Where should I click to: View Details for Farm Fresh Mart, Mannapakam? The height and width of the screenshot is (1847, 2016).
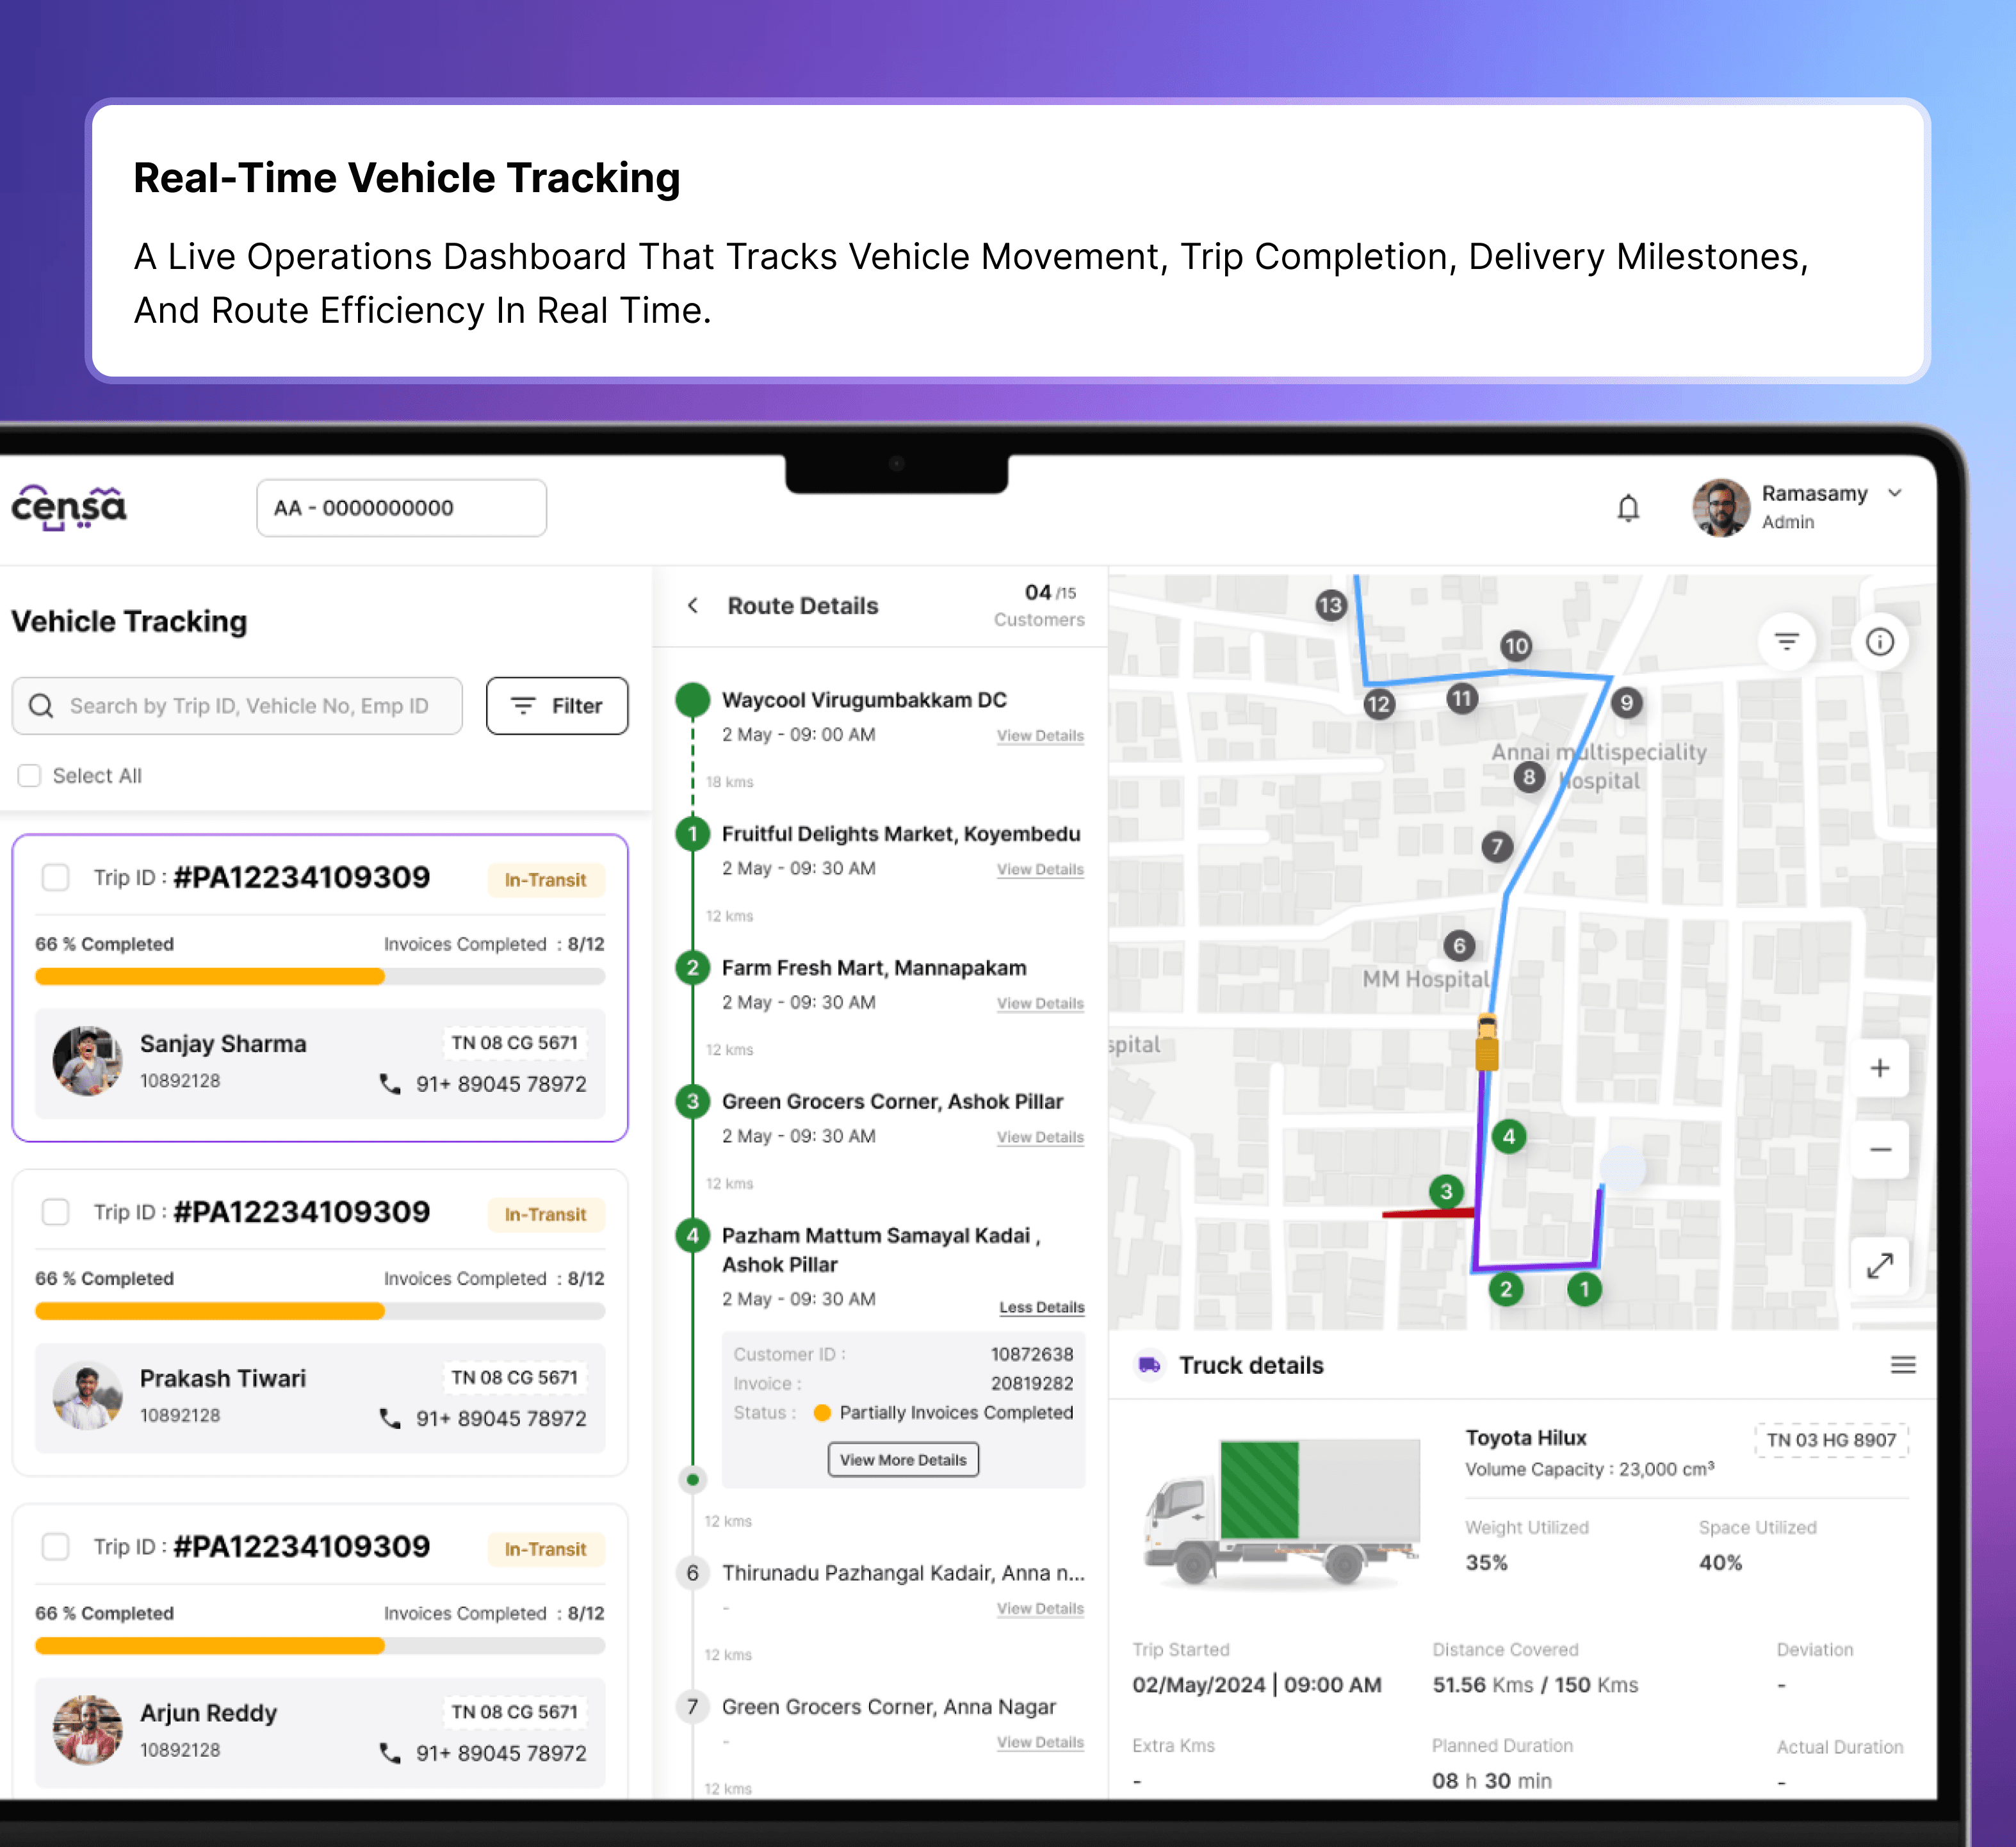pyautogui.click(x=1040, y=1004)
